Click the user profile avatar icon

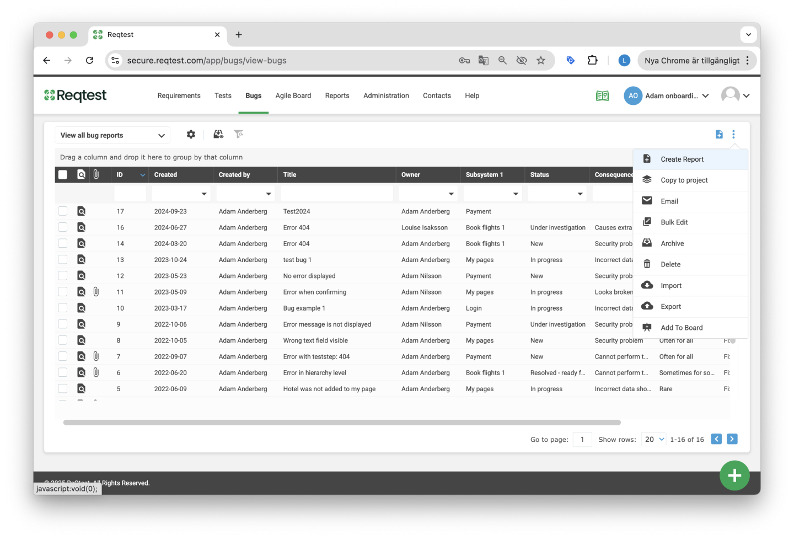click(x=730, y=95)
